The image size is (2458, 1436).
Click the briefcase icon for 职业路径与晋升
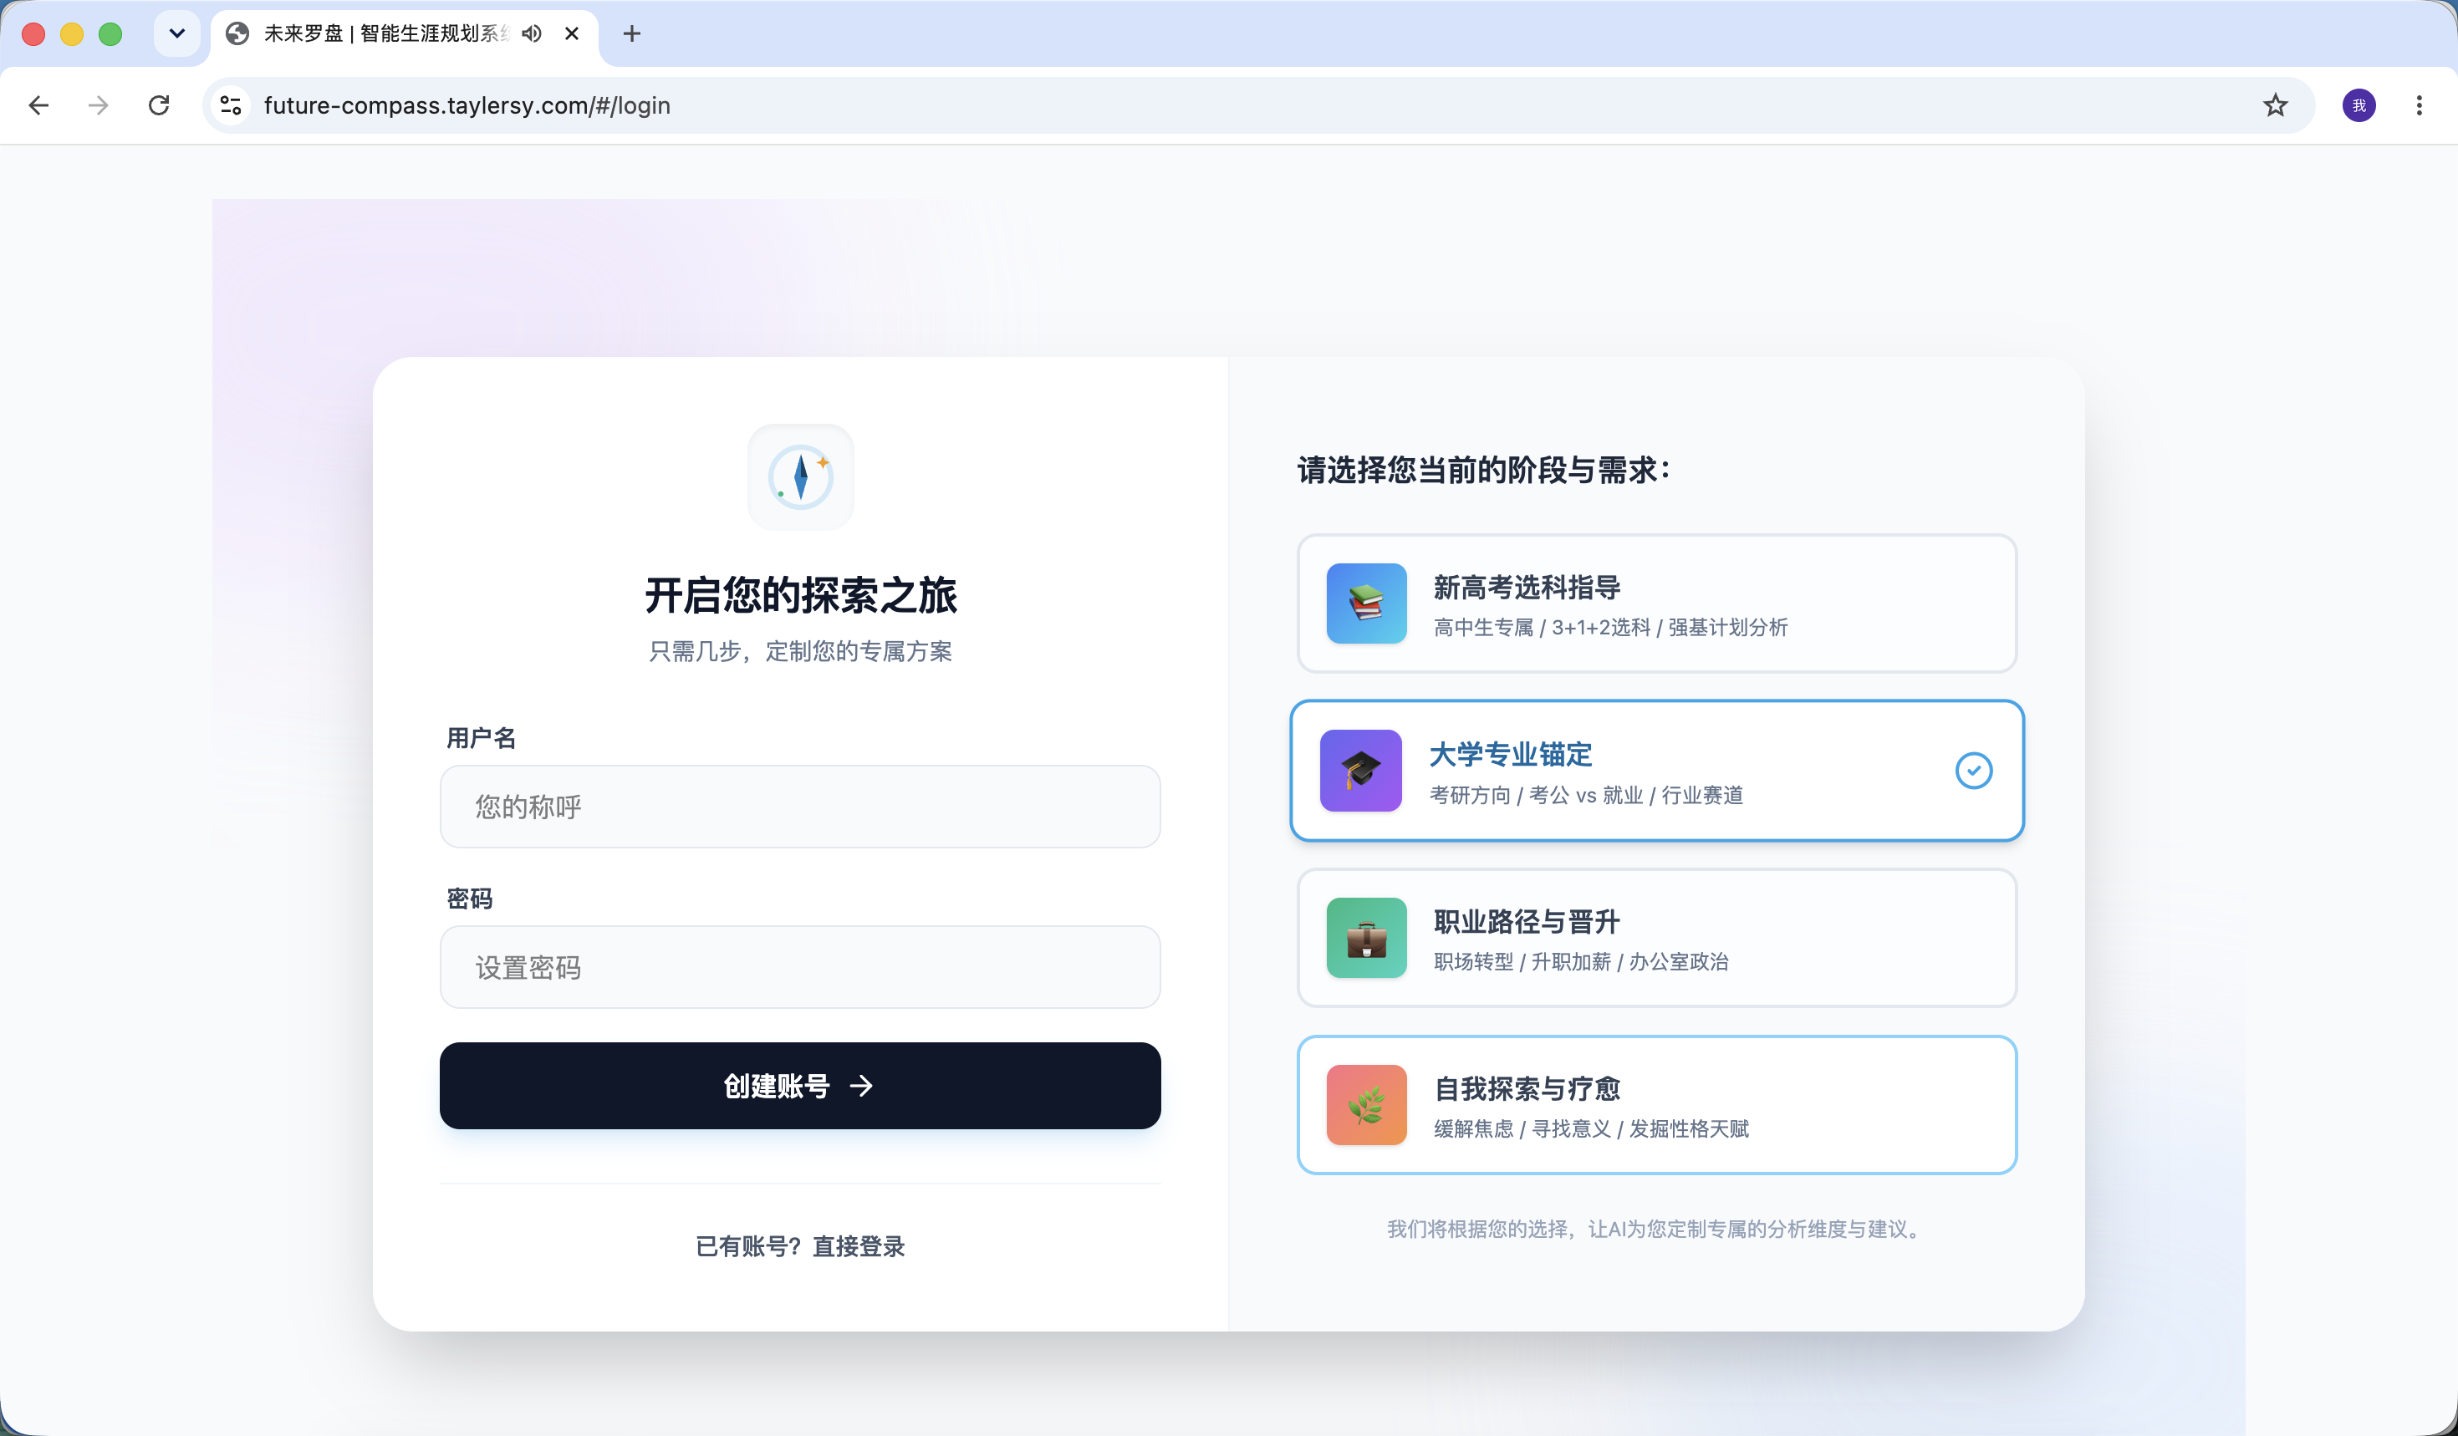1365,938
